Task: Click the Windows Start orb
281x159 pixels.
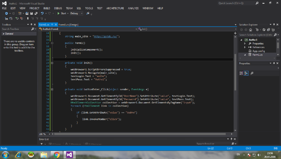Action: [x=5, y=155]
